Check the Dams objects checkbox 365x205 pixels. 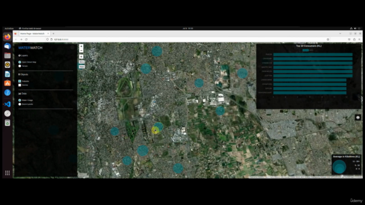(x=20, y=85)
